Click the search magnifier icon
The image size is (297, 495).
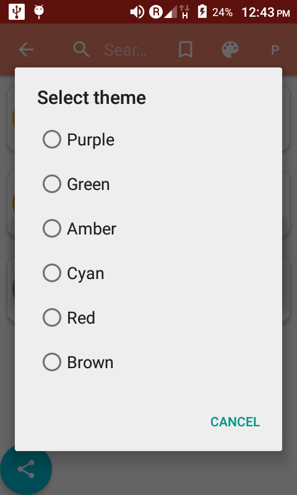click(82, 49)
